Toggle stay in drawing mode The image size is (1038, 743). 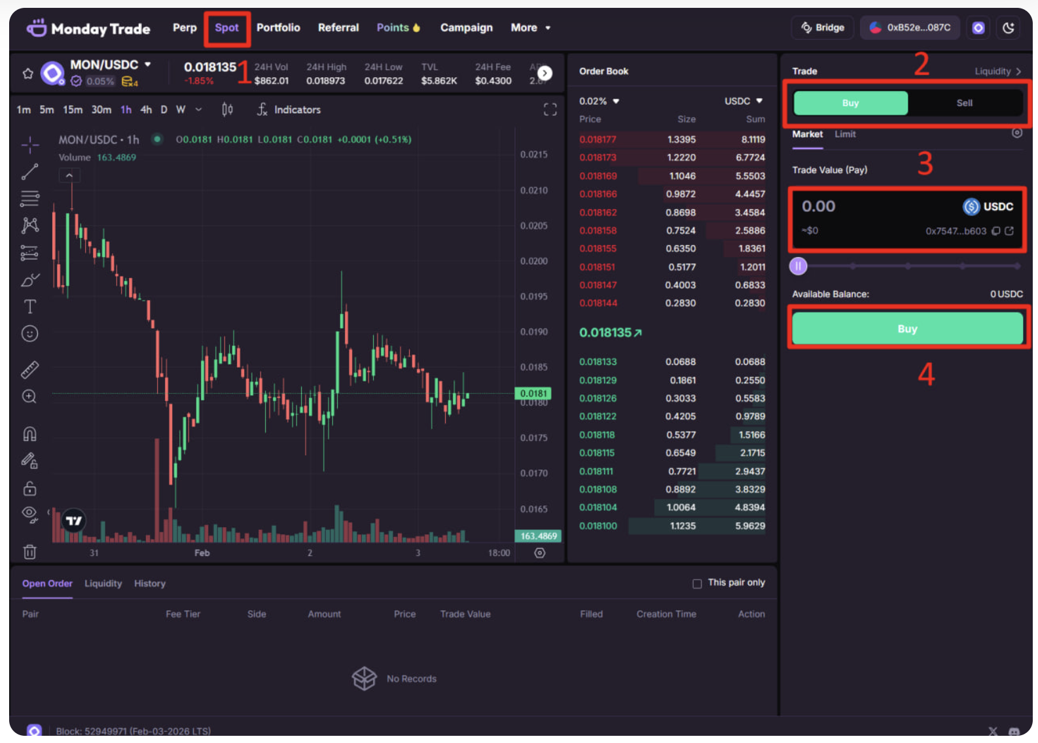(30, 461)
